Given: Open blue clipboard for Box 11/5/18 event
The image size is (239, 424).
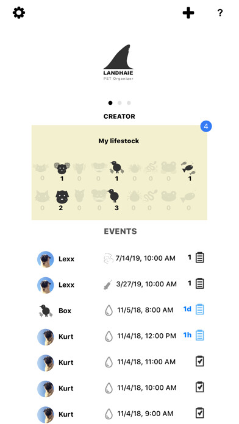Looking at the screenshot, I should click(200, 309).
